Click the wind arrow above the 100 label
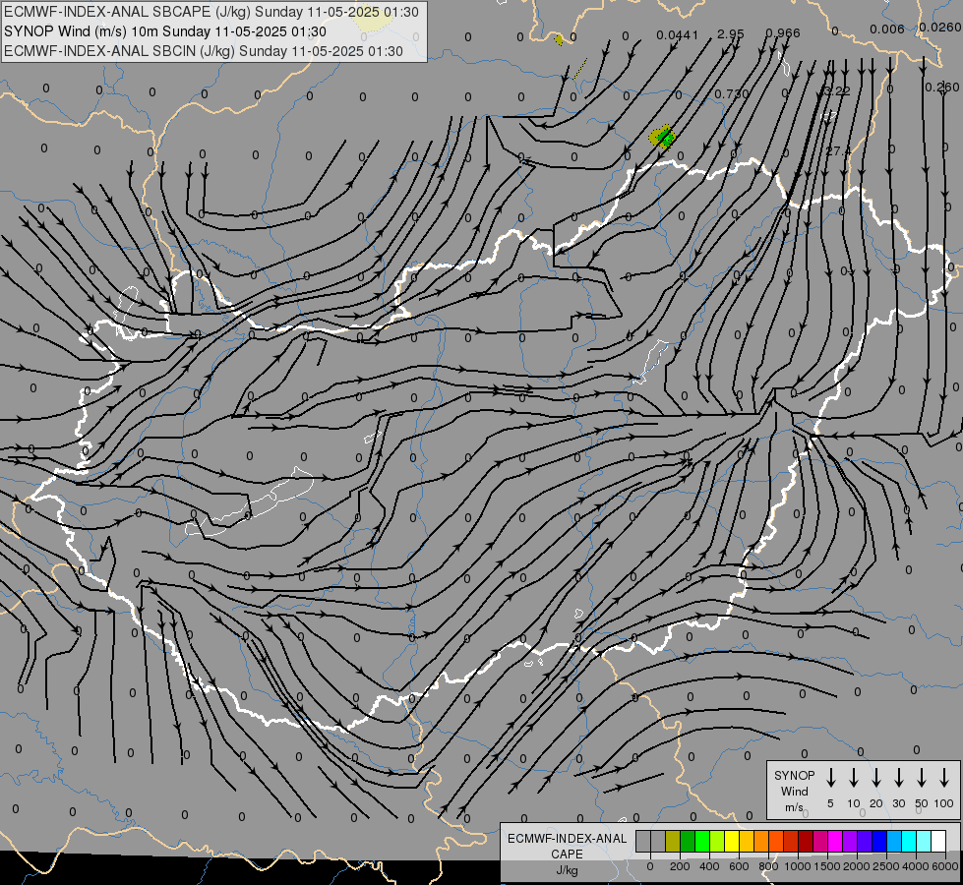Image resolution: width=963 pixels, height=885 pixels. (944, 778)
